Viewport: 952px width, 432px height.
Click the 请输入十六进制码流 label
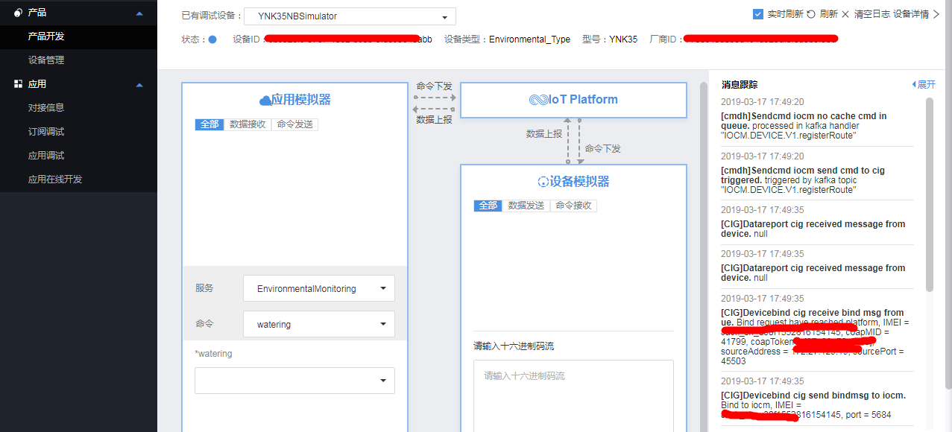click(514, 346)
